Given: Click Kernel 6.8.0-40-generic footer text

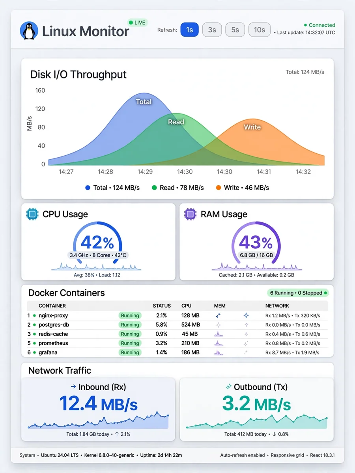Looking at the screenshot, I should [109, 455].
